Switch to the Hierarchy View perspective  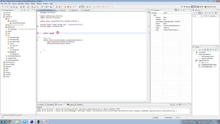[x=210, y=7]
